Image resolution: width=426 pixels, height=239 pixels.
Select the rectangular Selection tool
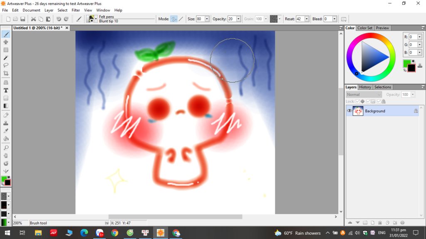6,50
